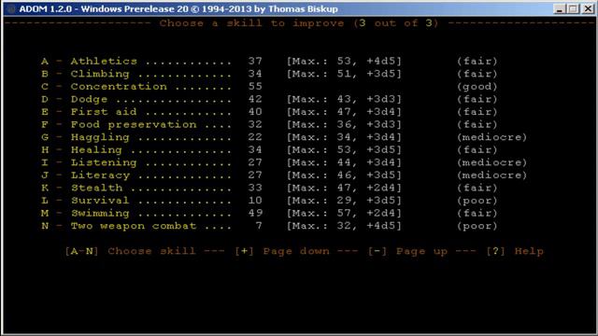Select the Concentration skill row
Screen dimensions: 598x336
coord(269,87)
